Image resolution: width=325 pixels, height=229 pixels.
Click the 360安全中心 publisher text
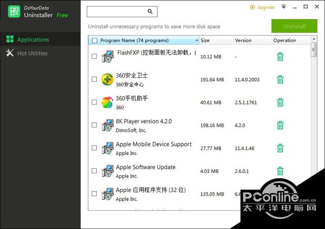pos(130,85)
